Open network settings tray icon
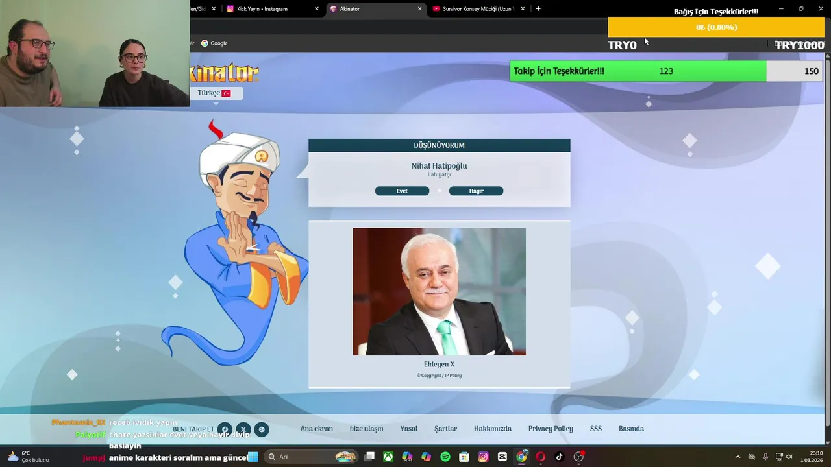This screenshot has width=831, height=467. (779, 457)
